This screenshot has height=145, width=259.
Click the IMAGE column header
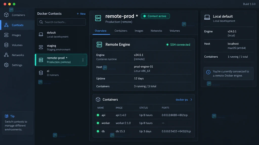click(x=119, y=108)
